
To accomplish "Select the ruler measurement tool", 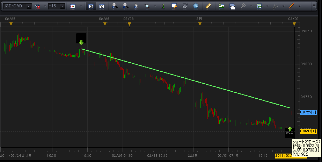I will pyautogui.click(x=208, y=6).
